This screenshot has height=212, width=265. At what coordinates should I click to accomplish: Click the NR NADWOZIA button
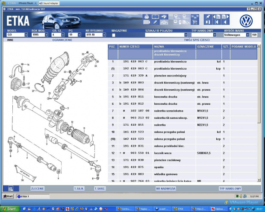pyautogui.click(x=166, y=188)
